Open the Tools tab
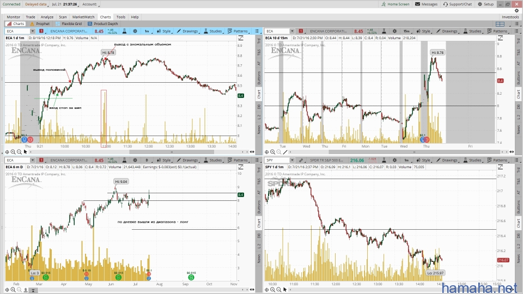Screen dimensions: 523x294 pyautogui.click(x=121, y=17)
